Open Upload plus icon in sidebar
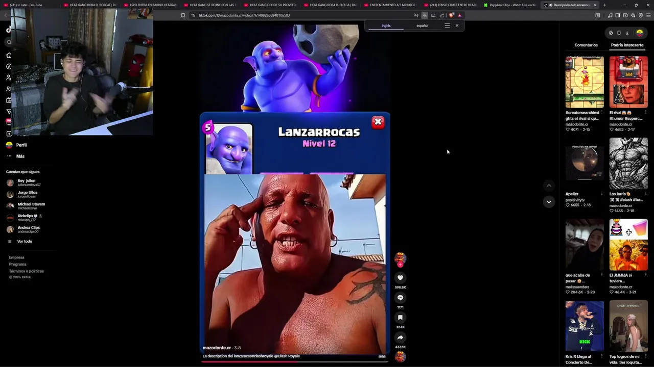This screenshot has width=654, height=367. click(x=9, y=134)
